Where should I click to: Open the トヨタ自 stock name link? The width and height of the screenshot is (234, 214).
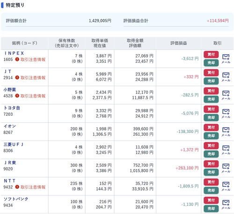click(12, 108)
